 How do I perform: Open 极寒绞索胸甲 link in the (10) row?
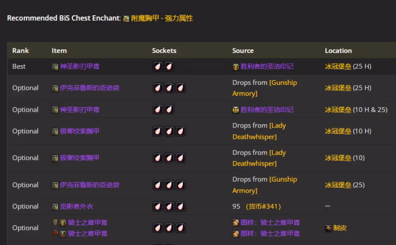80,158
